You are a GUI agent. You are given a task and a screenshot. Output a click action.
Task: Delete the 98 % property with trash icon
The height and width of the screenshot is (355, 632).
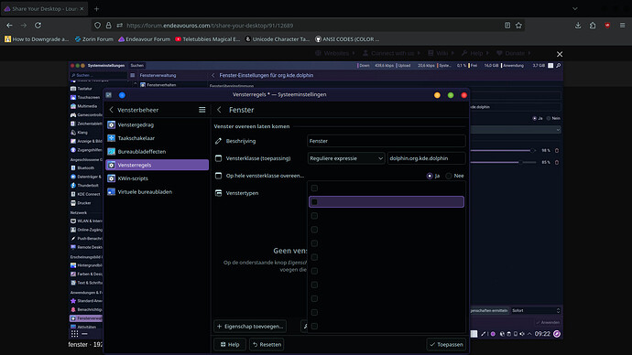(557, 151)
